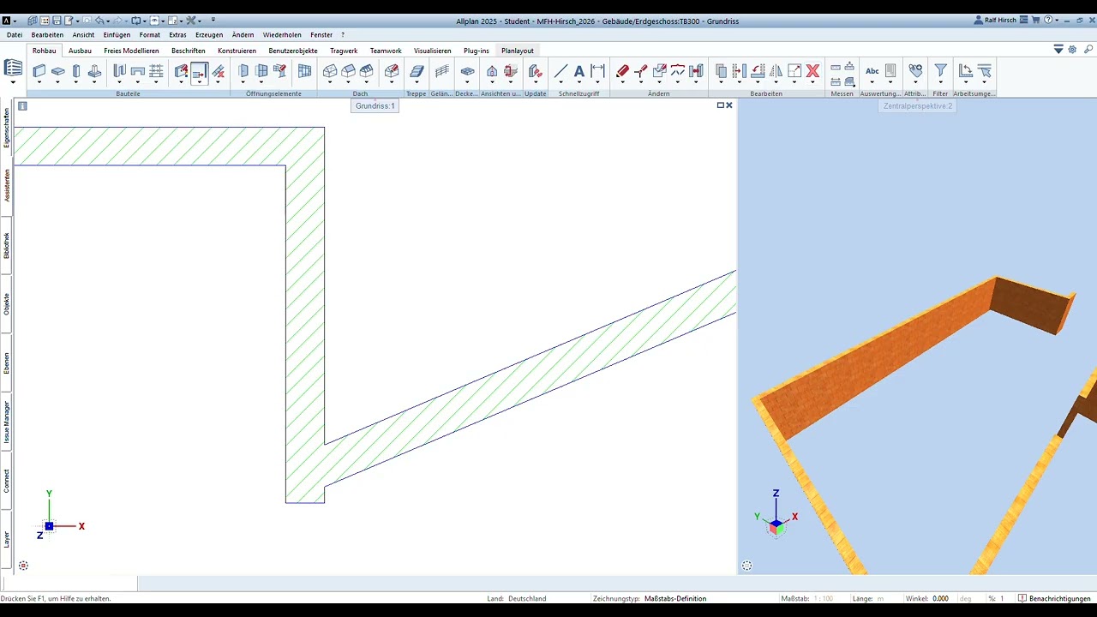Click the Abc report icon in Auswertung
Viewport: 1097px width, 617px height.
[872, 71]
